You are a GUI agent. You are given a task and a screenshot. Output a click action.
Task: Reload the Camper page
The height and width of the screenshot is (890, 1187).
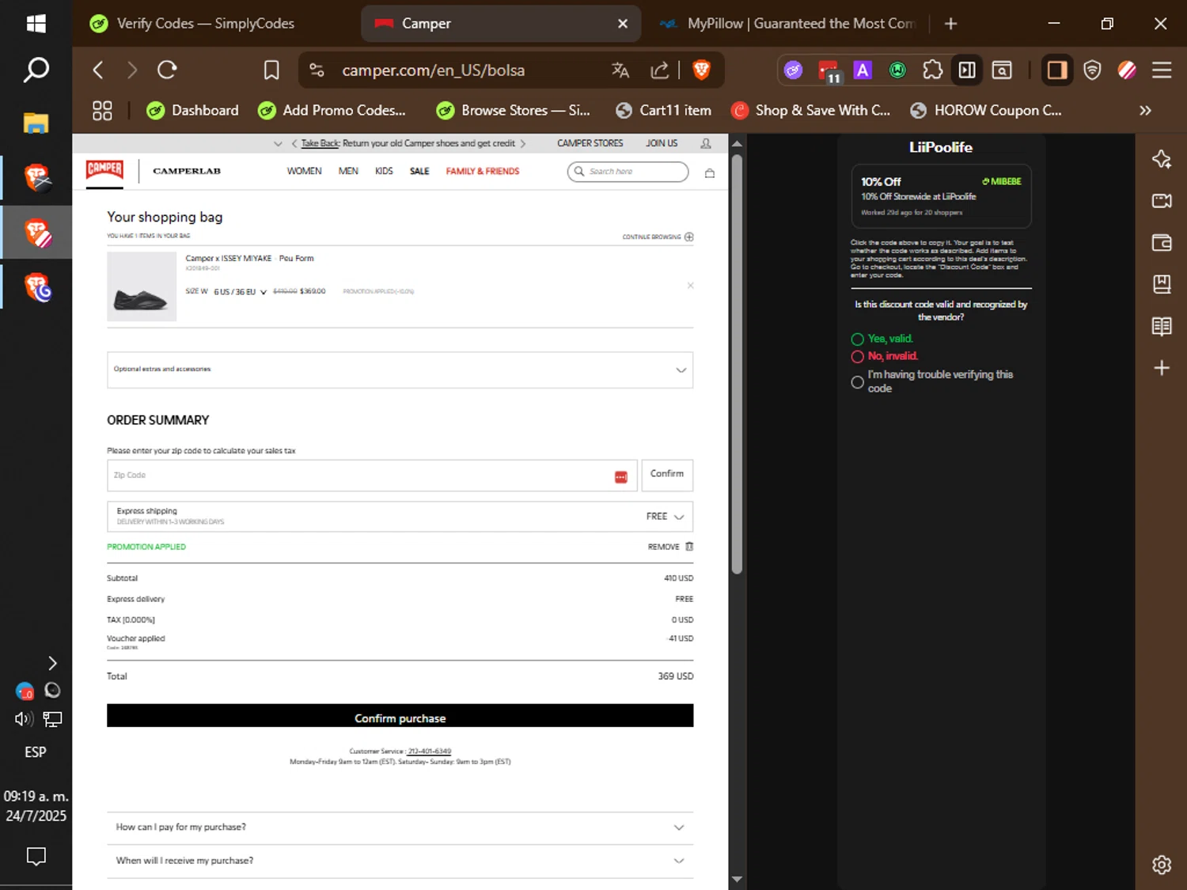167,70
